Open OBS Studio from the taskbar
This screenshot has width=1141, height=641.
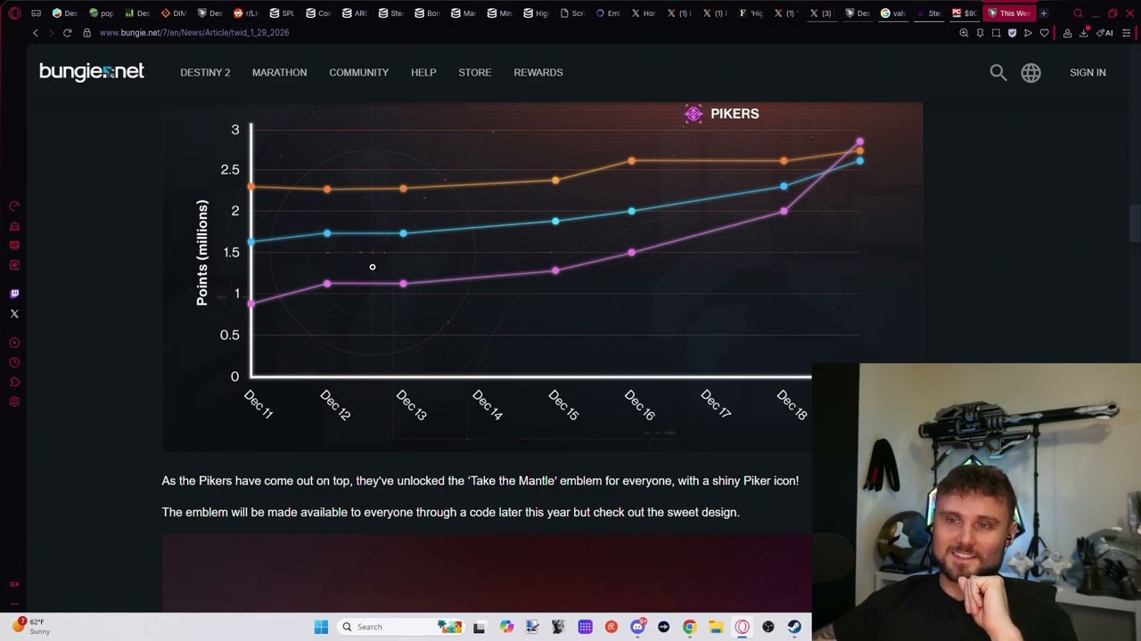[768, 627]
